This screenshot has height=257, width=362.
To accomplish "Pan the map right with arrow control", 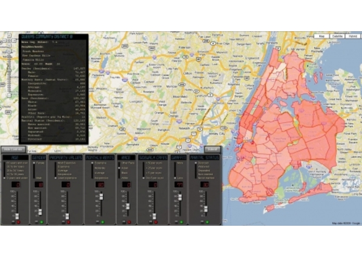I will click(x=14, y=41).
